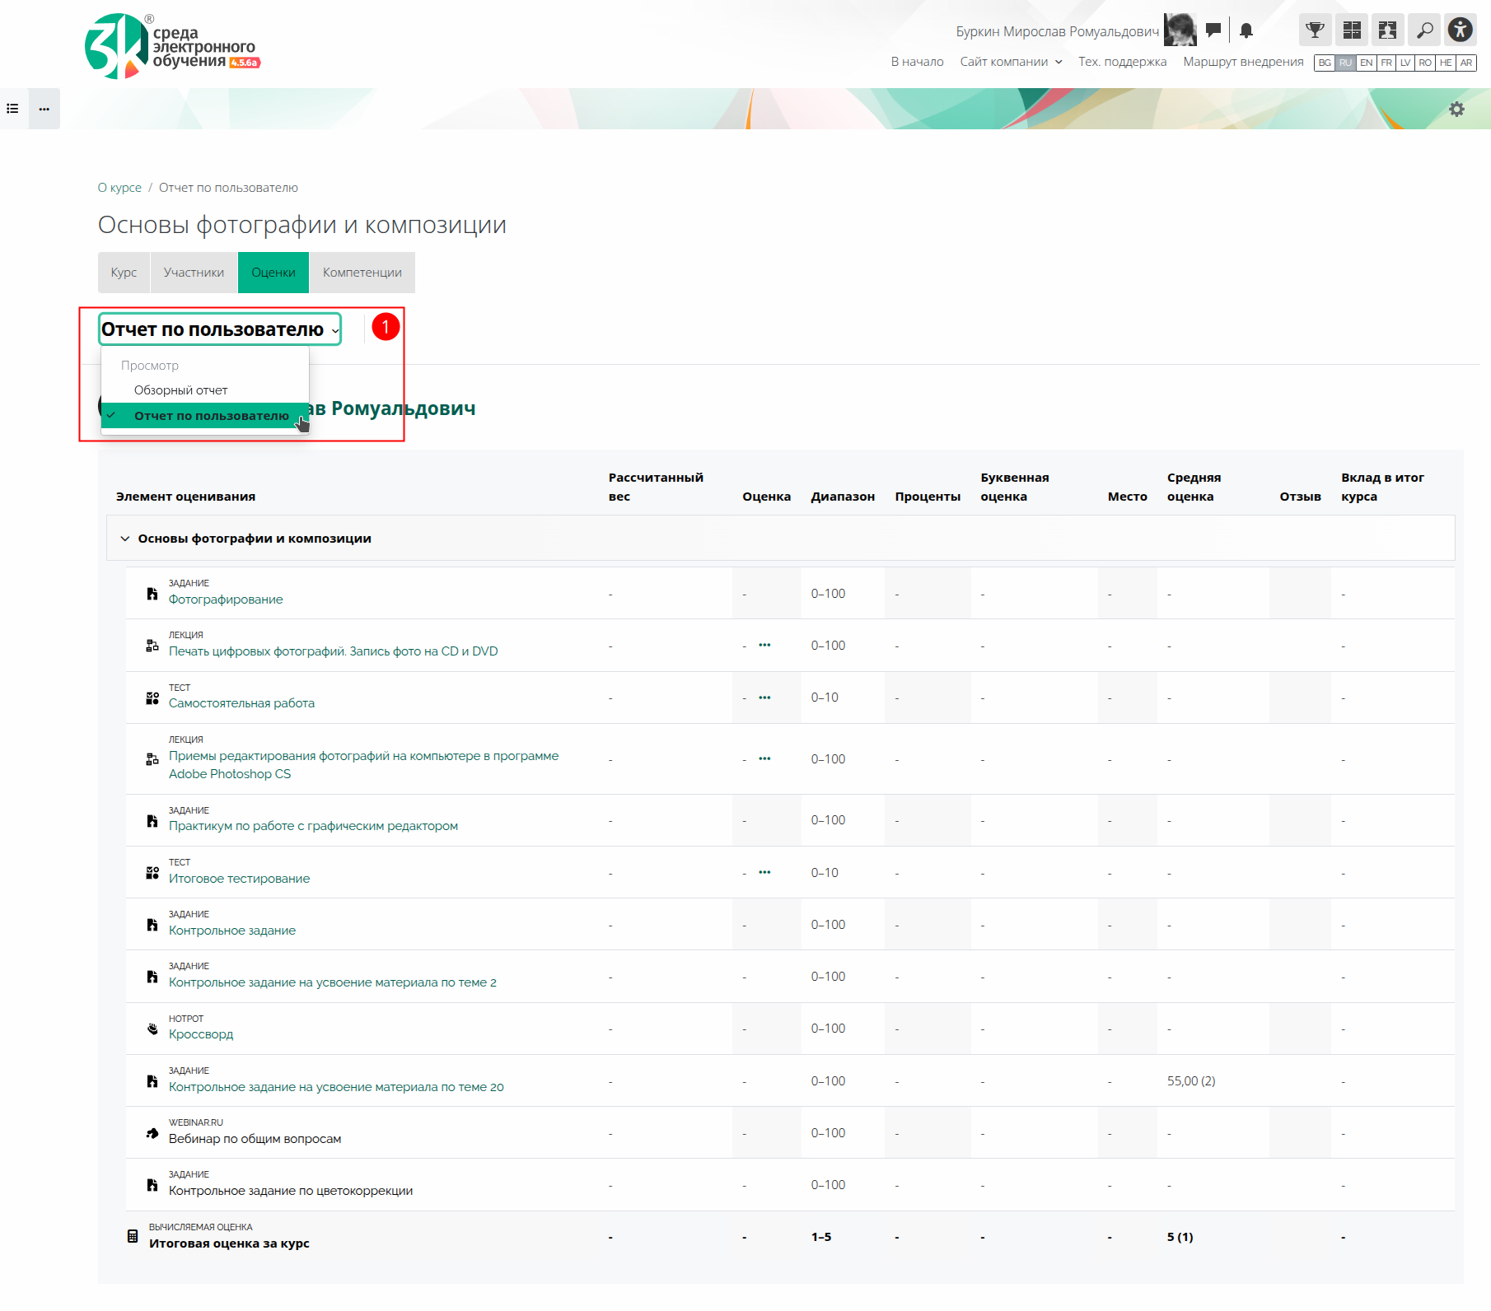Open the 'Фотографирование' assignment link

[226, 600]
